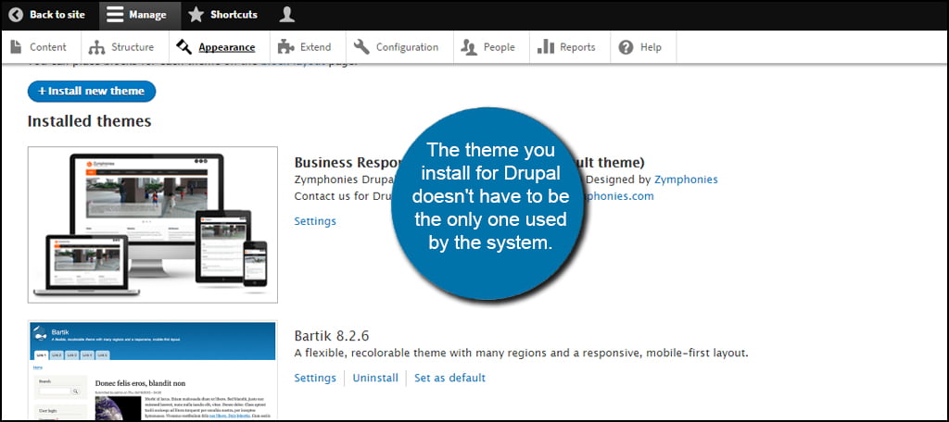Click the Back to site arrow icon
Image resolution: width=949 pixels, height=422 pixels.
pyautogui.click(x=16, y=15)
